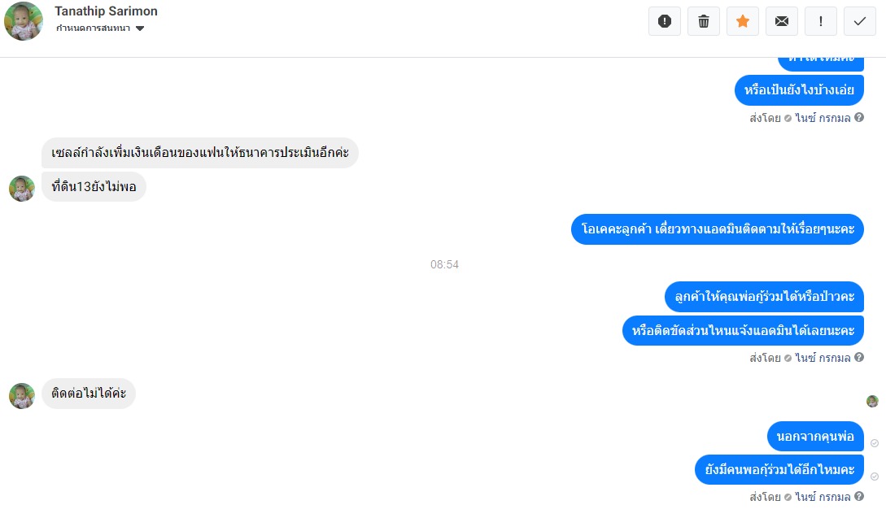Click sender avatar beside ที่ดิน13ยังไม่พอ message
This screenshot has height=518, width=886.
pos(22,189)
